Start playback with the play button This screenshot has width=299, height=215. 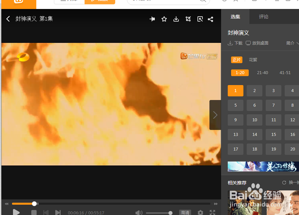pyautogui.click(x=16, y=212)
